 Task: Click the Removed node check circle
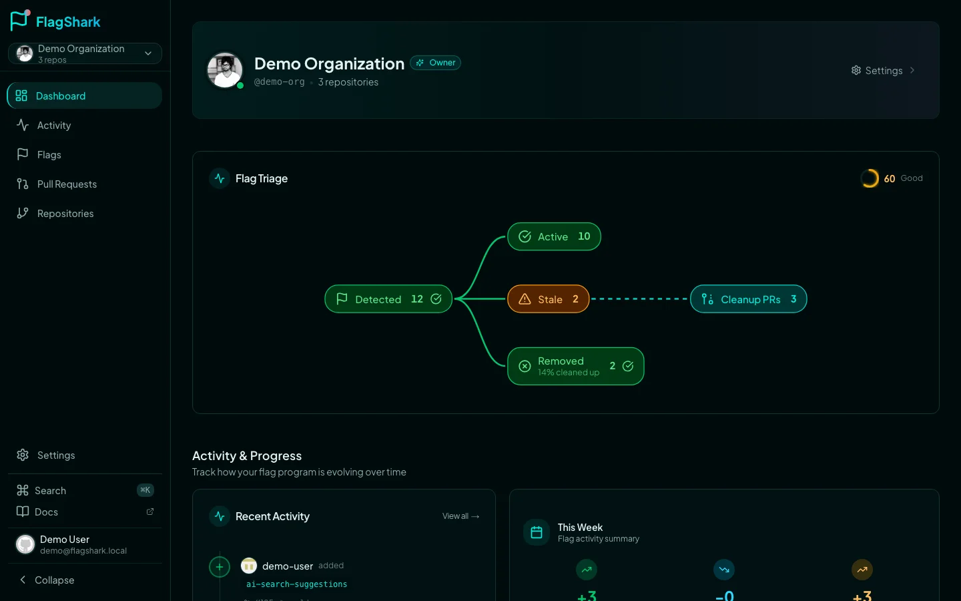click(x=628, y=366)
